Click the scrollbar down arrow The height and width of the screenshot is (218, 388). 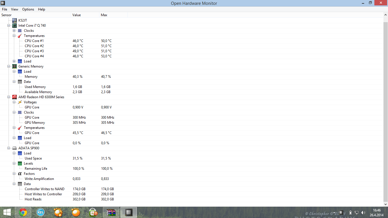coord(385,204)
